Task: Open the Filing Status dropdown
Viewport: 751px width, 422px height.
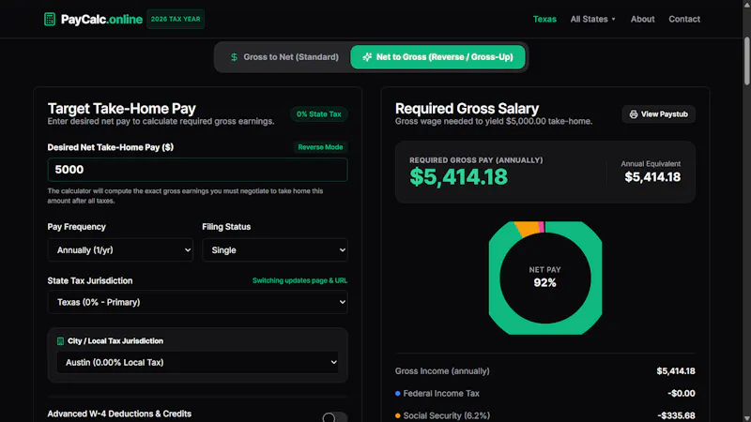Action: point(275,249)
